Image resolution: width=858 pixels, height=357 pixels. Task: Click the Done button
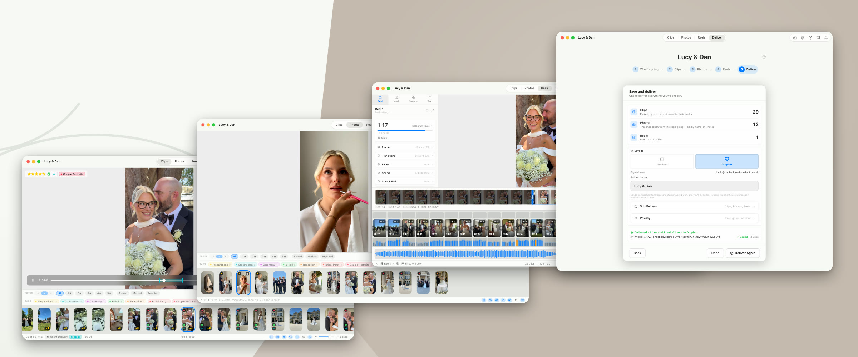pyautogui.click(x=715, y=253)
